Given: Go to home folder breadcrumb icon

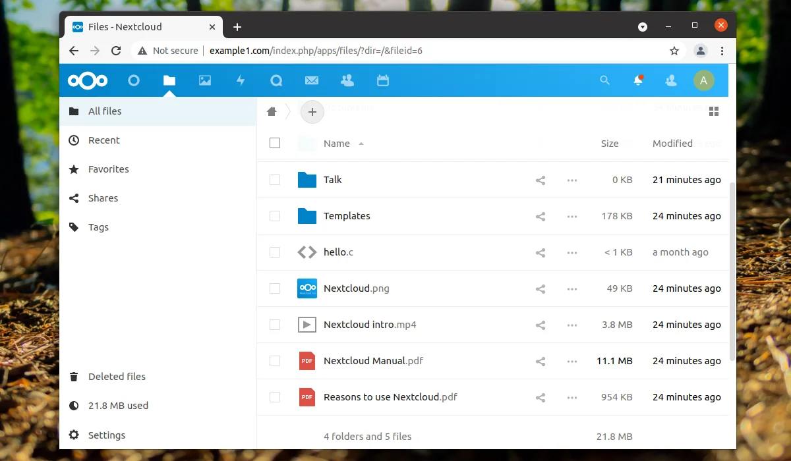Looking at the screenshot, I should click(x=272, y=111).
